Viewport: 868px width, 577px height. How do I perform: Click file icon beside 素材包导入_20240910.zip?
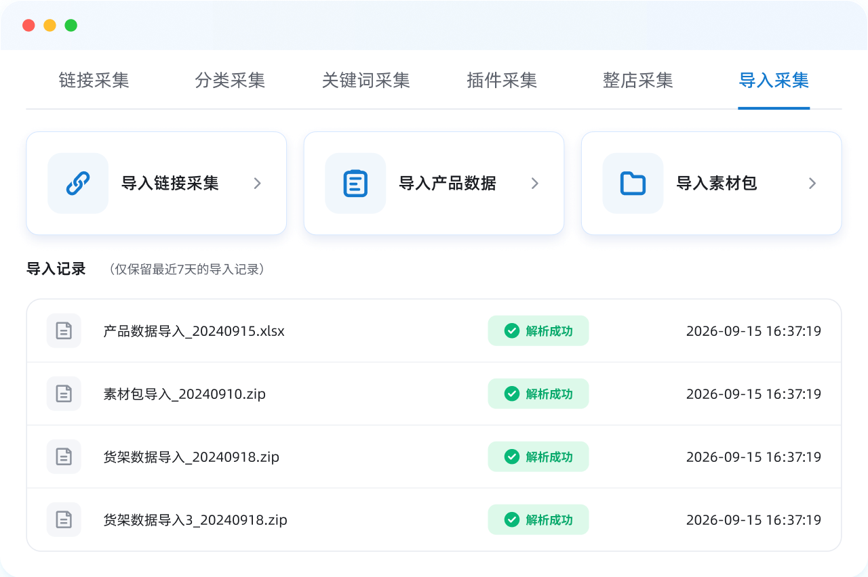click(64, 393)
